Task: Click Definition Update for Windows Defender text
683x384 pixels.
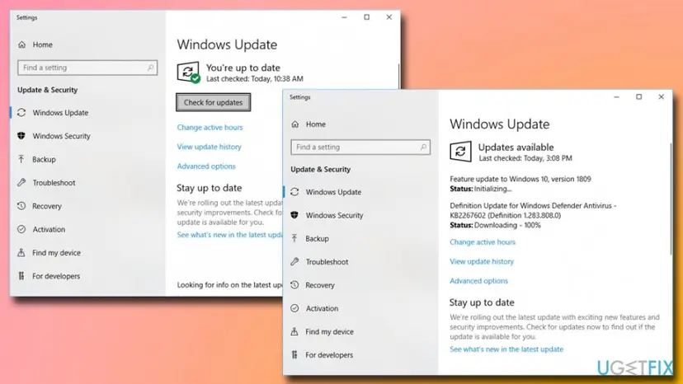Action: coord(533,210)
